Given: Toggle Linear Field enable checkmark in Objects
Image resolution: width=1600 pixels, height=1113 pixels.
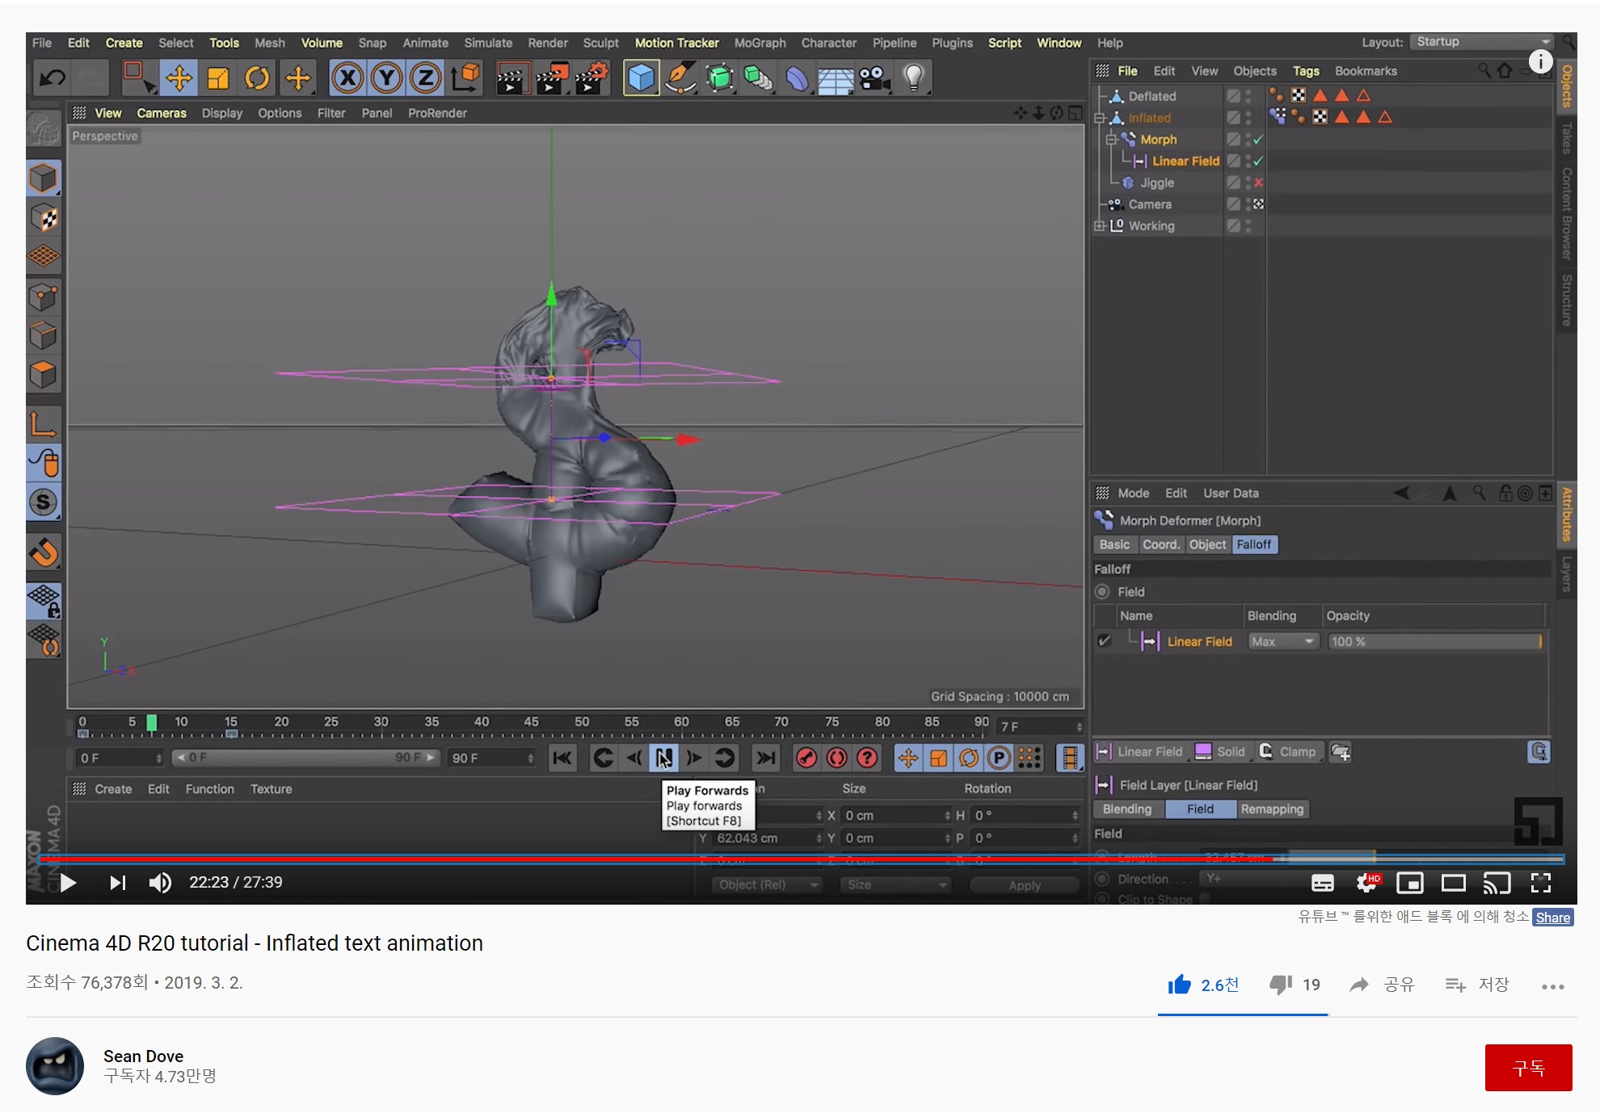Looking at the screenshot, I should (1258, 162).
